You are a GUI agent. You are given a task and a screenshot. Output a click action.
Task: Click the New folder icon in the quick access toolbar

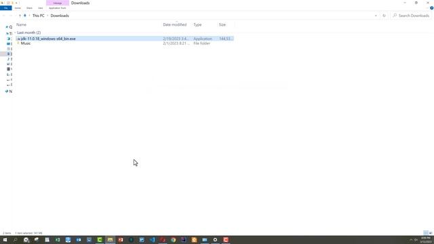point(12,3)
